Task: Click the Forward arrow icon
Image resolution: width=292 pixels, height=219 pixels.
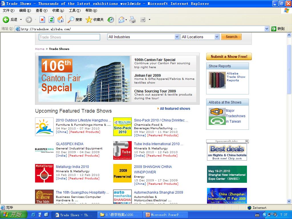Action: coord(29,20)
